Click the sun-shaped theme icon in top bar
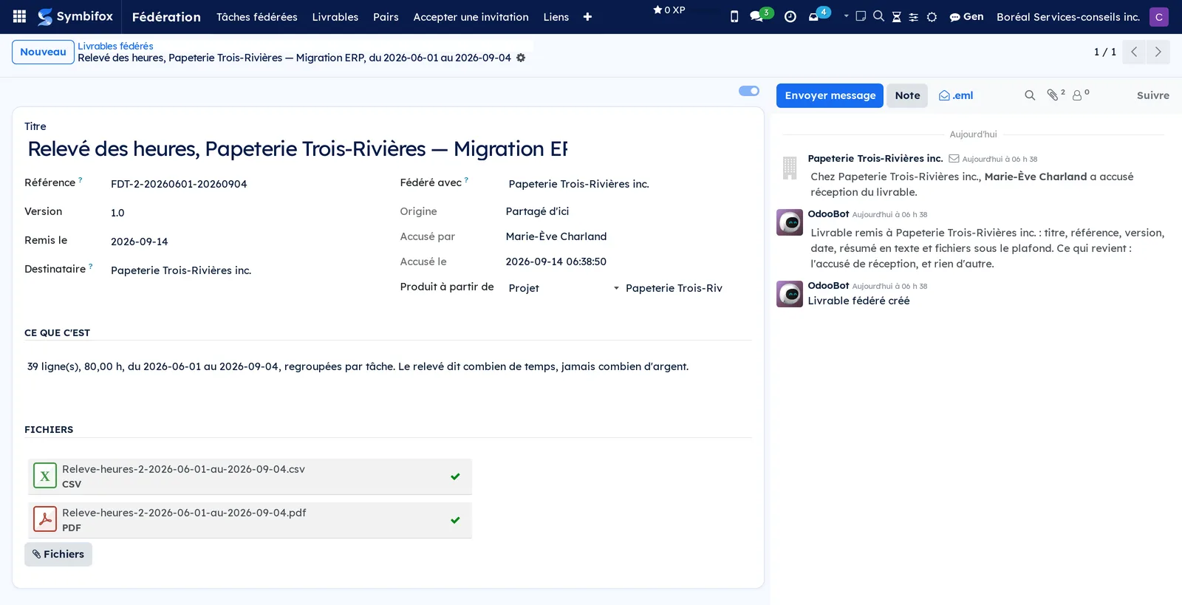The width and height of the screenshot is (1182, 605). (x=932, y=16)
